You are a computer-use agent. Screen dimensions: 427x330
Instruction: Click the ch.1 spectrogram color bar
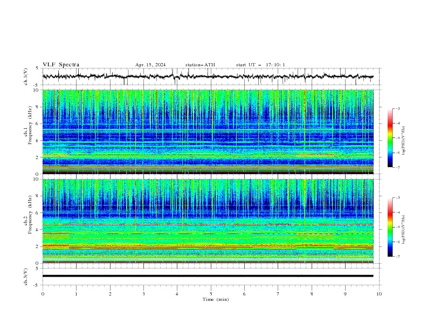pos(390,138)
